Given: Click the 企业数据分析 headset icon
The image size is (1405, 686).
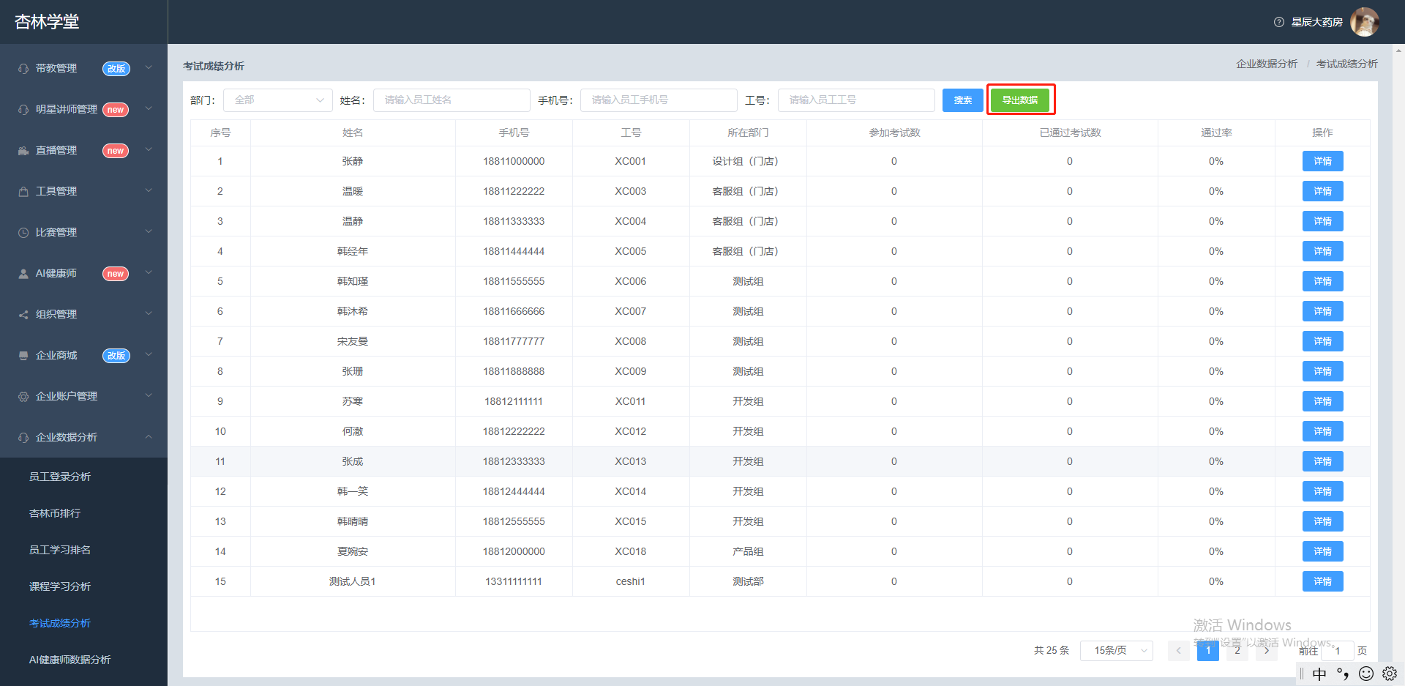Looking at the screenshot, I should coord(23,437).
